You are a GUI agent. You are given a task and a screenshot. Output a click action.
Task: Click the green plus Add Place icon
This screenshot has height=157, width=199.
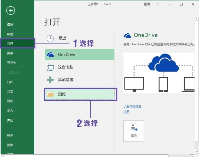coord(50,80)
